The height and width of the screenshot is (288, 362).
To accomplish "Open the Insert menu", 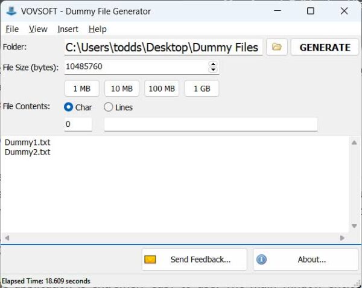I will (68, 29).
